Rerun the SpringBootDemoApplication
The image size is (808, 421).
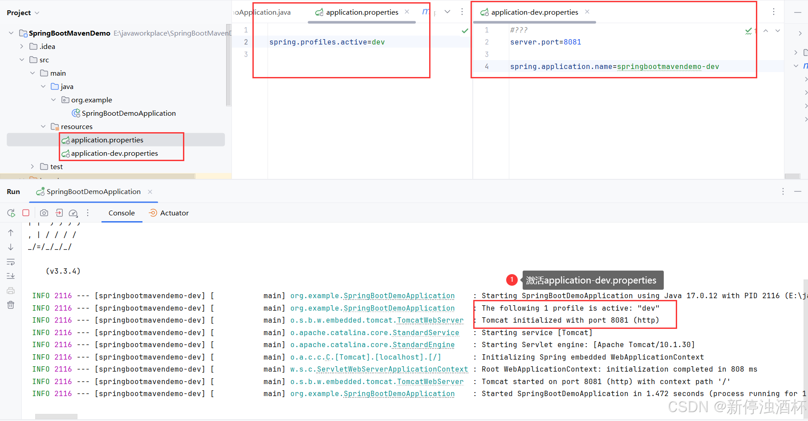coord(11,213)
